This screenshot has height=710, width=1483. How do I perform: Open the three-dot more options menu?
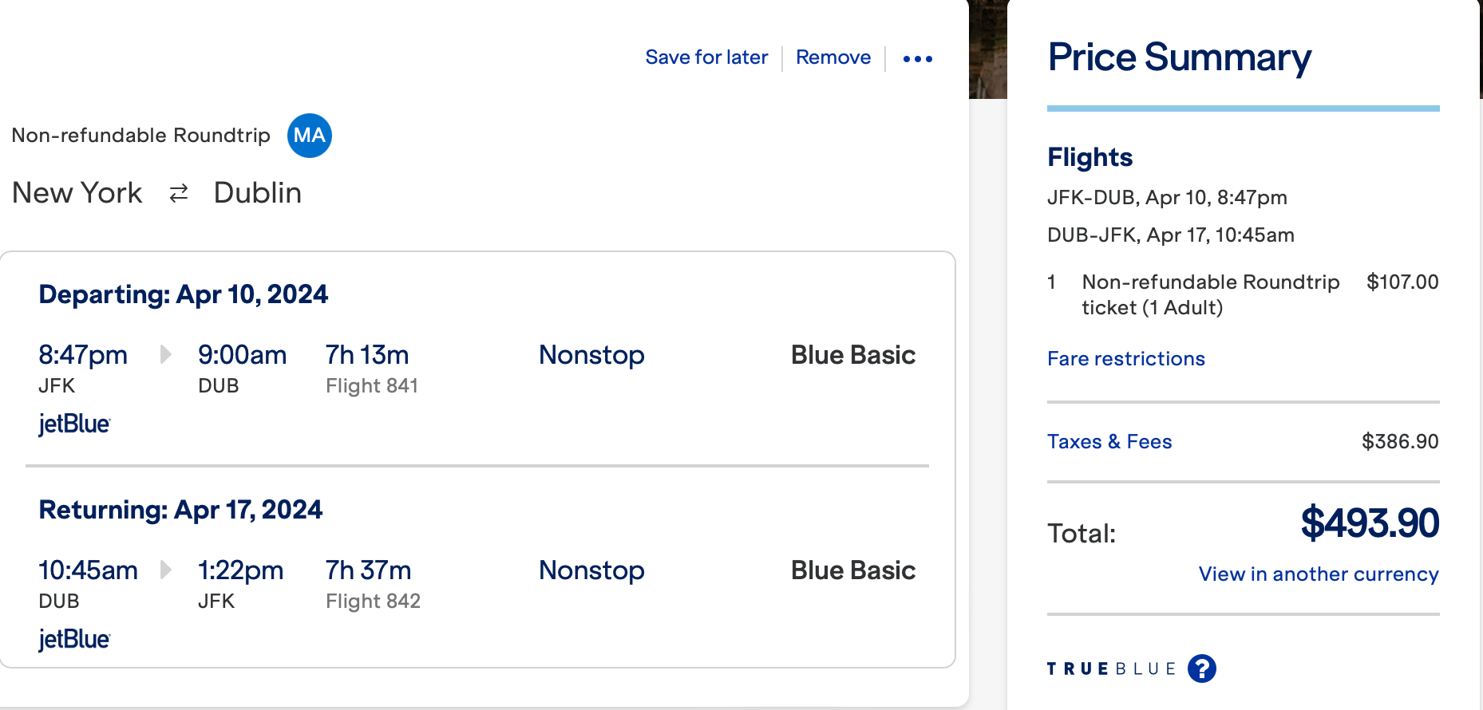click(x=917, y=58)
